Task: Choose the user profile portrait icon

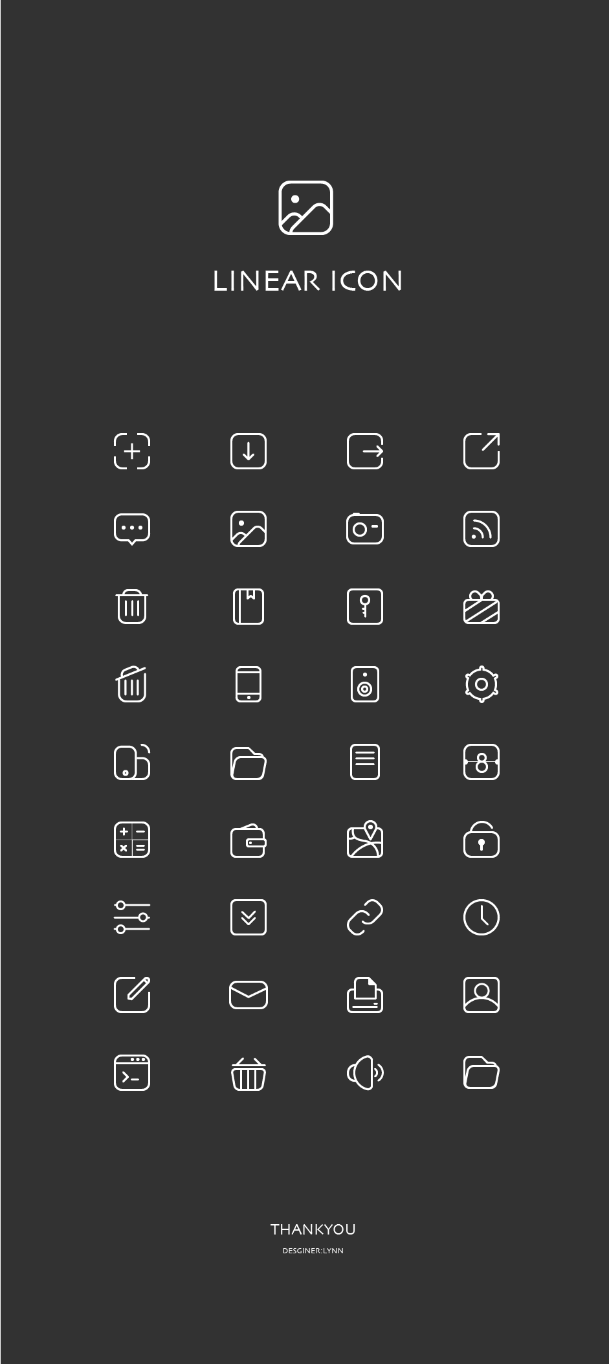Action: coord(482,995)
